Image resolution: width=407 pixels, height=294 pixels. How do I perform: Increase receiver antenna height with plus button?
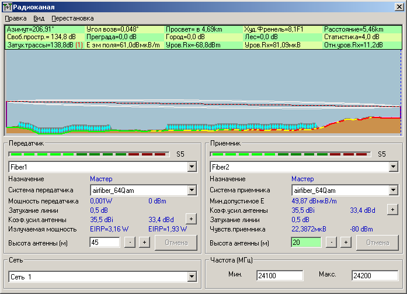[x=346, y=243]
